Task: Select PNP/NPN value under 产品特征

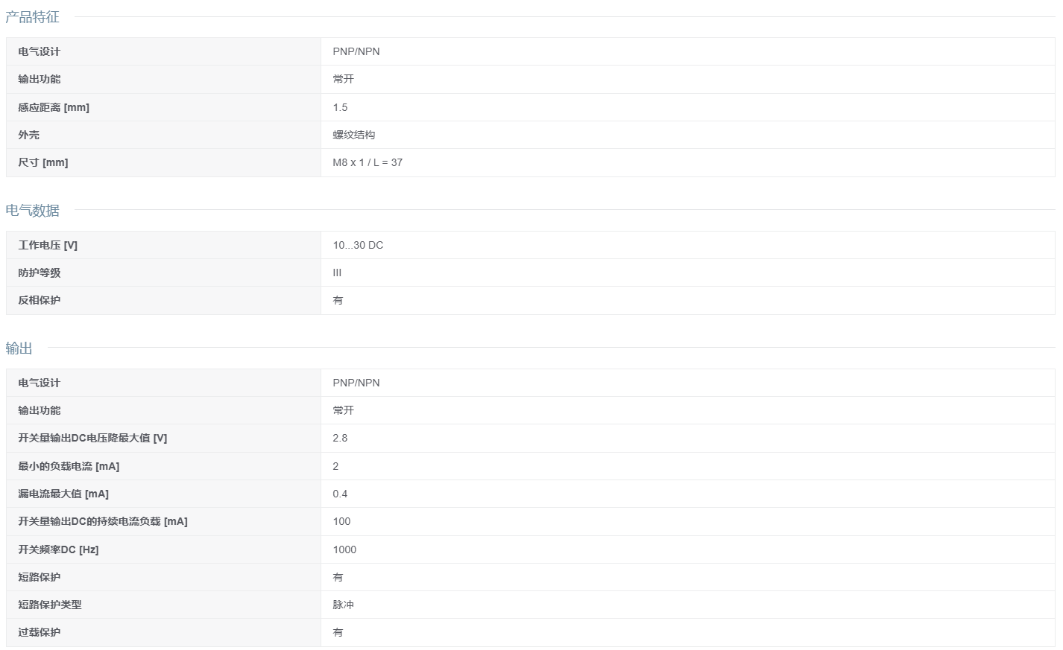Action: point(356,51)
